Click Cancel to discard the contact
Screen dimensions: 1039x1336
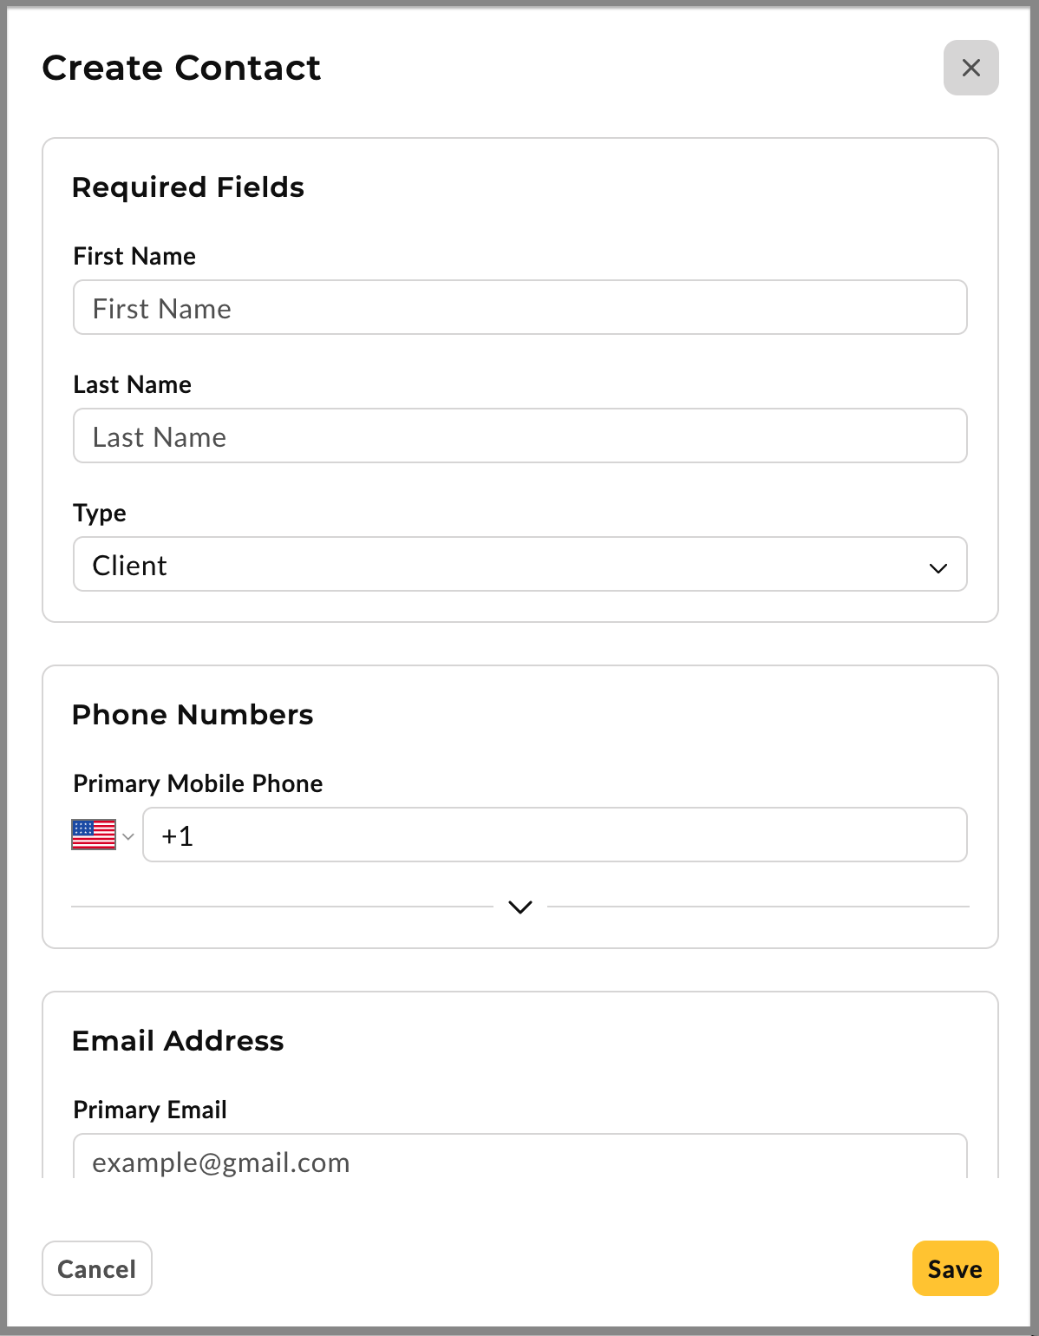[x=96, y=1268]
